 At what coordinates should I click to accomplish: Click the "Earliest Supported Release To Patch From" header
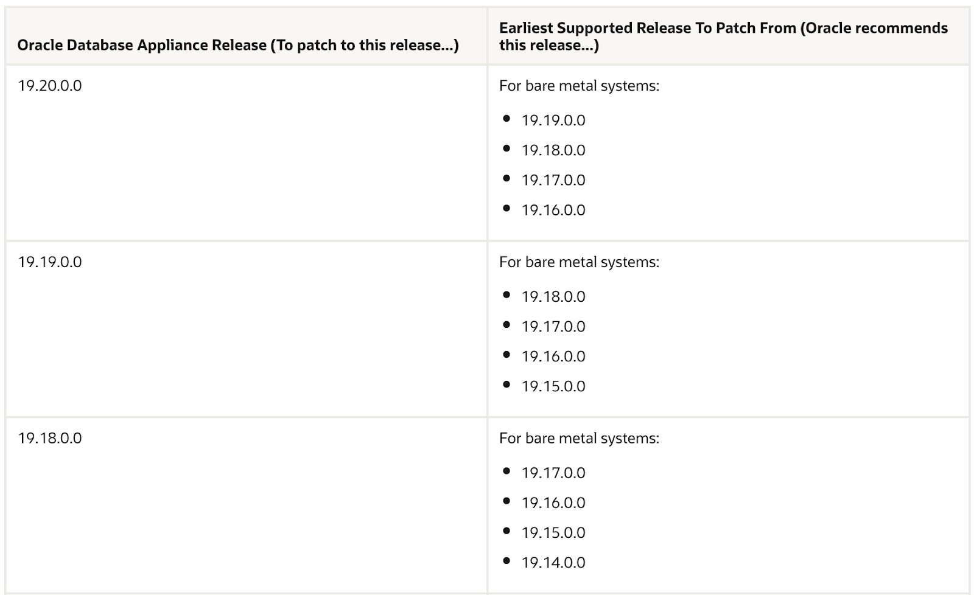click(x=723, y=37)
